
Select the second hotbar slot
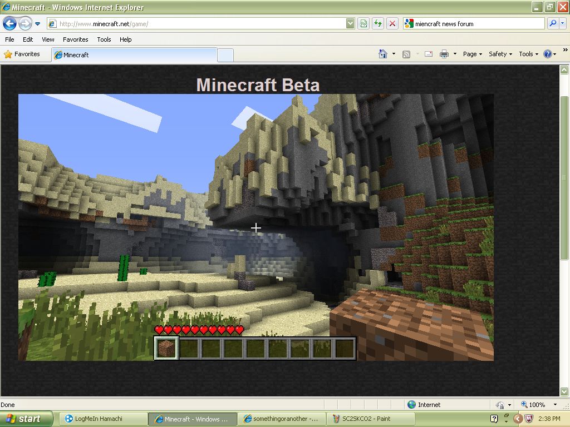click(189, 348)
